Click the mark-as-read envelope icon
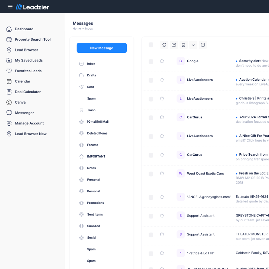Viewport: 269px width, 269px height. 174,45
